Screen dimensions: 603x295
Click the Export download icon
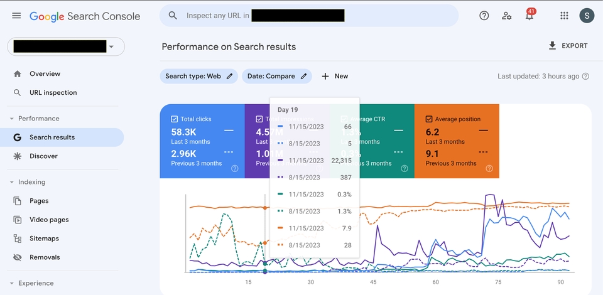click(x=552, y=46)
